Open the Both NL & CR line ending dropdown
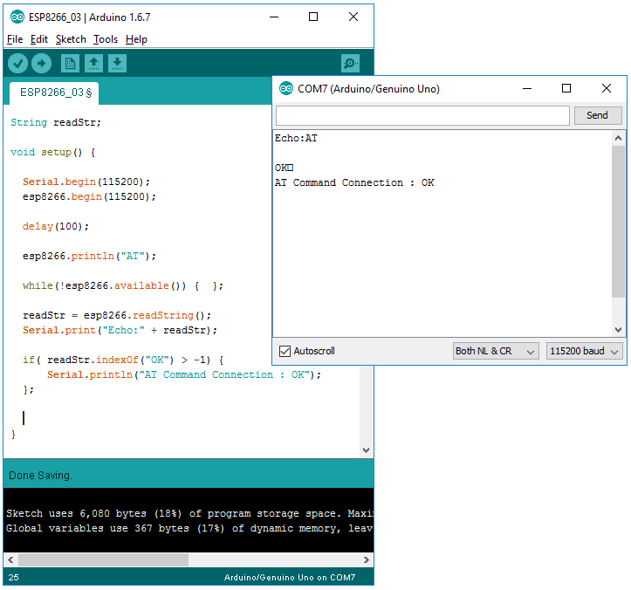 (496, 351)
